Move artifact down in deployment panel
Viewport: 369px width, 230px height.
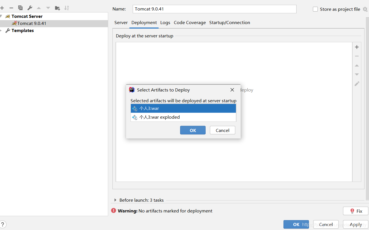coord(357,74)
